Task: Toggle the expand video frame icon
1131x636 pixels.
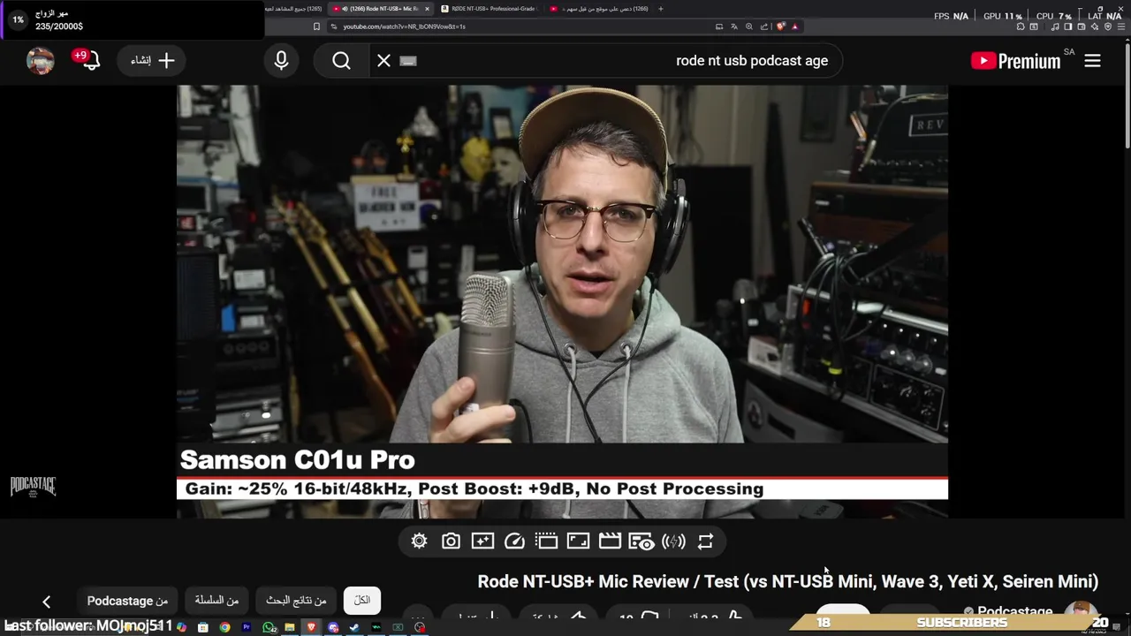Action: (578, 541)
